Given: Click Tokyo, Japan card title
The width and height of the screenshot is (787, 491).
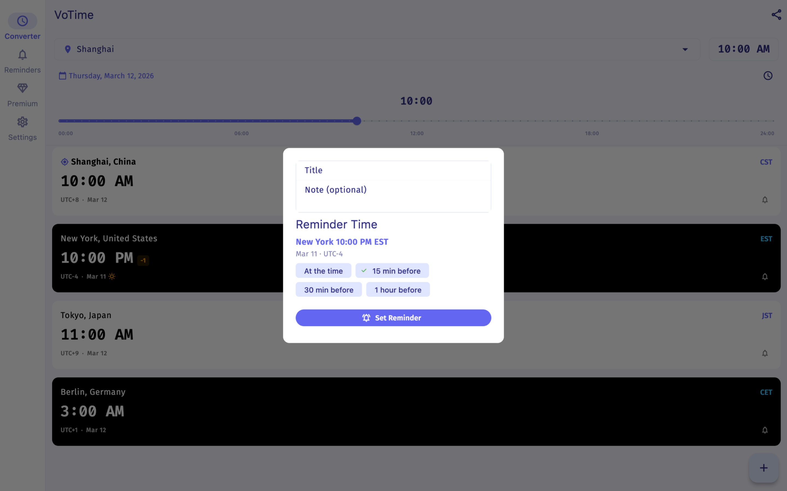Looking at the screenshot, I should click(x=86, y=315).
